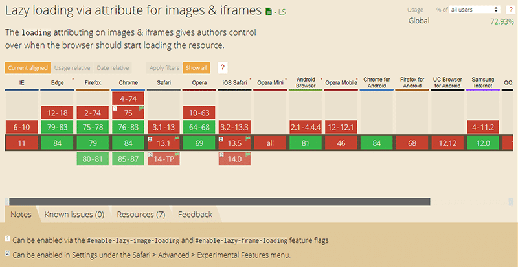Image resolution: width=518 pixels, height=267 pixels.
Task: Switch to Usage relative view
Action: pyautogui.click(x=73, y=68)
